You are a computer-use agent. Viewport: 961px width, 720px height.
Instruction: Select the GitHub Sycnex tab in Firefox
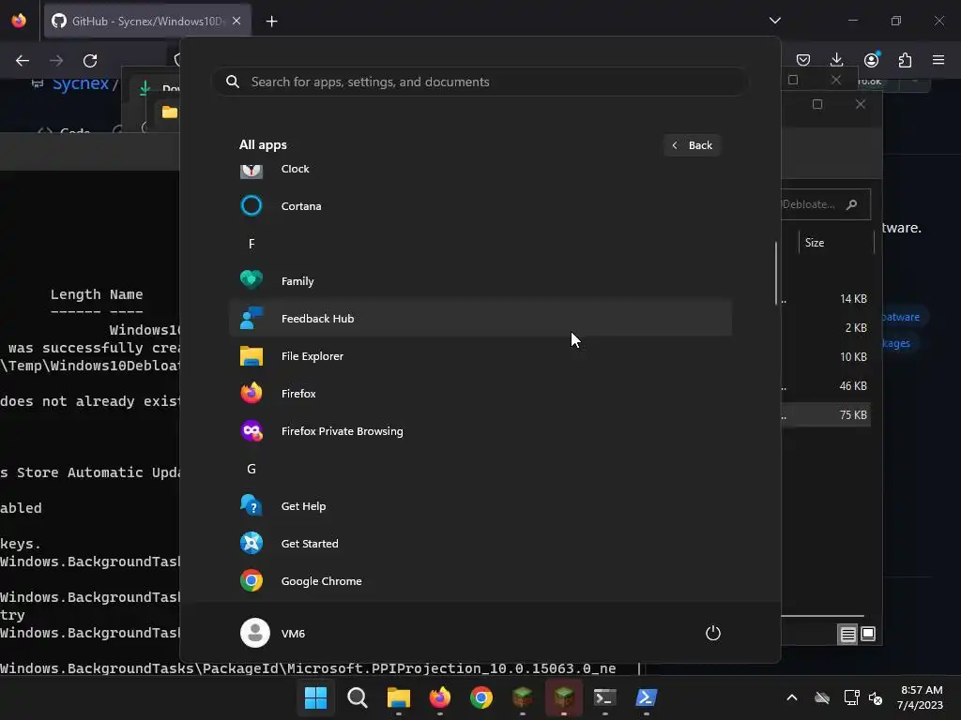(147, 22)
